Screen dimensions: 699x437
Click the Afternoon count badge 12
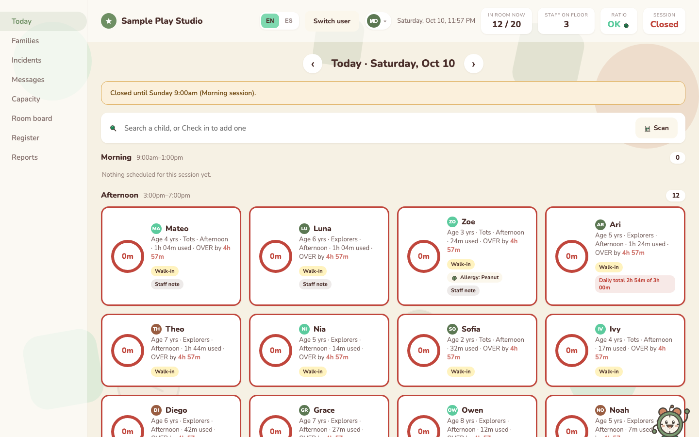pyautogui.click(x=676, y=196)
